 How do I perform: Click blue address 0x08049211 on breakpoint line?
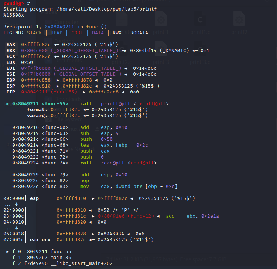click(59, 27)
